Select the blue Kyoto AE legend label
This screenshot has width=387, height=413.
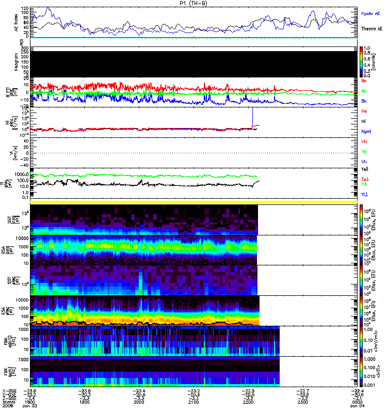370,13
